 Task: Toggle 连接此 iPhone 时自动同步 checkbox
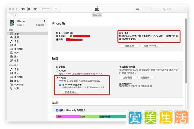point(57,110)
